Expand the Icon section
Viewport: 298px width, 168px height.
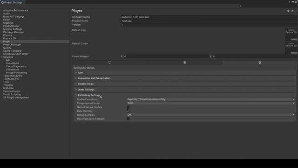185,73
